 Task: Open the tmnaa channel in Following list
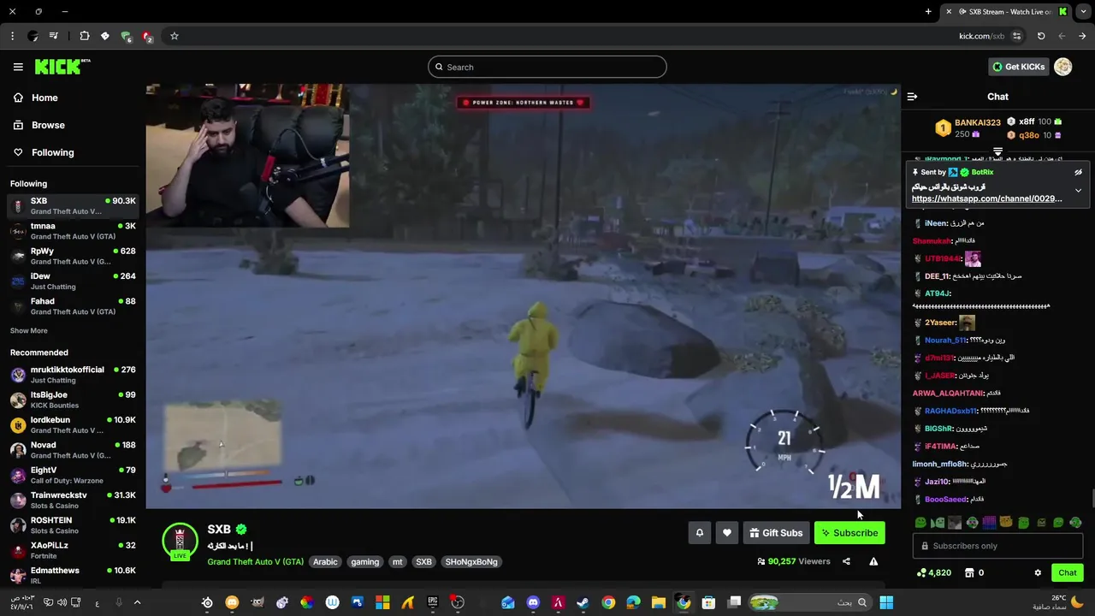73,231
